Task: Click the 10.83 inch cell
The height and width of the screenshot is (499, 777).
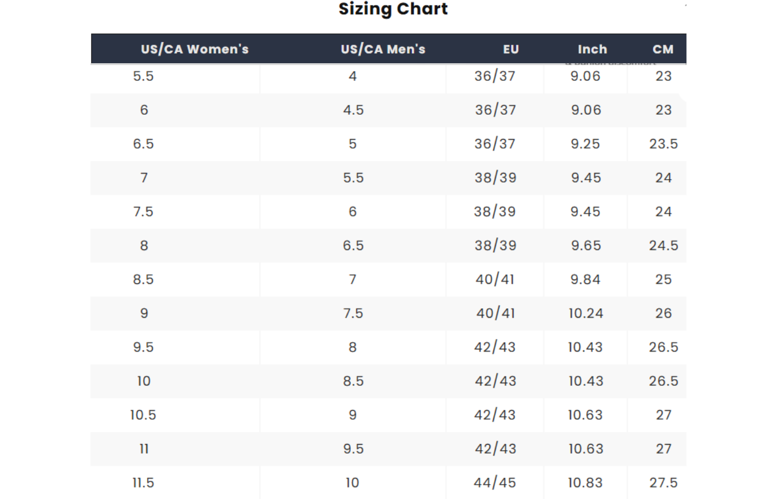Action: [586, 482]
